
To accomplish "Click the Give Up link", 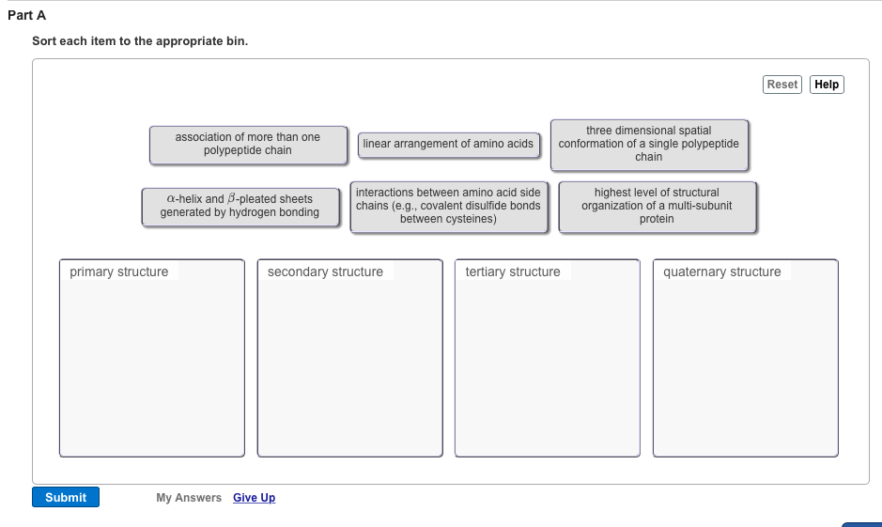I will point(254,498).
